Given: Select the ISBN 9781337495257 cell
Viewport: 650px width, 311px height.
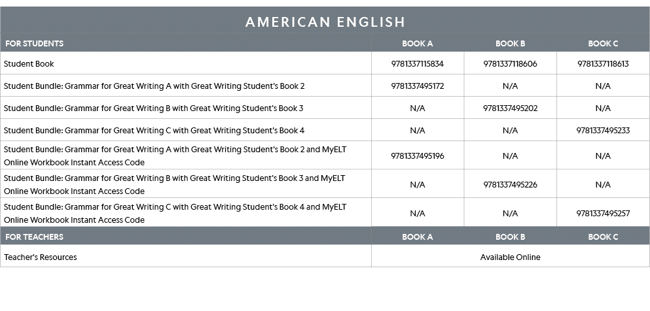Looking at the screenshot, I should (x=603, y=214).
